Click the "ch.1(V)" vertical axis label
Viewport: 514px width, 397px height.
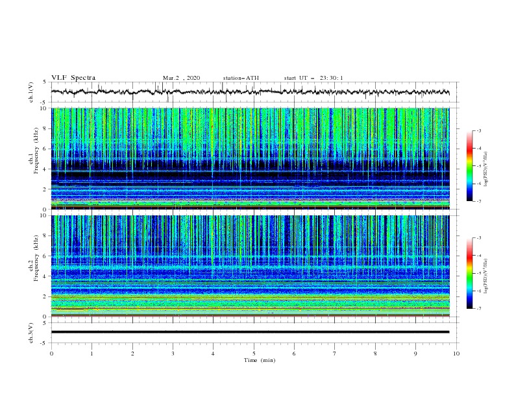coord(31,92)
